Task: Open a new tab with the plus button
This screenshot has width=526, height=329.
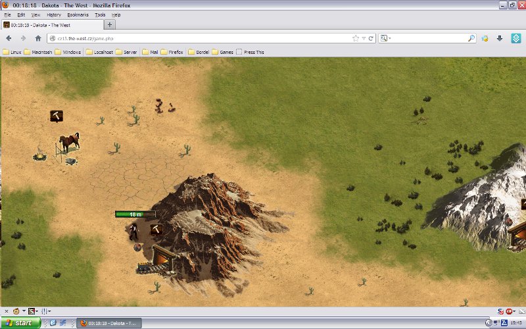Action: click(x=110, y=24)
